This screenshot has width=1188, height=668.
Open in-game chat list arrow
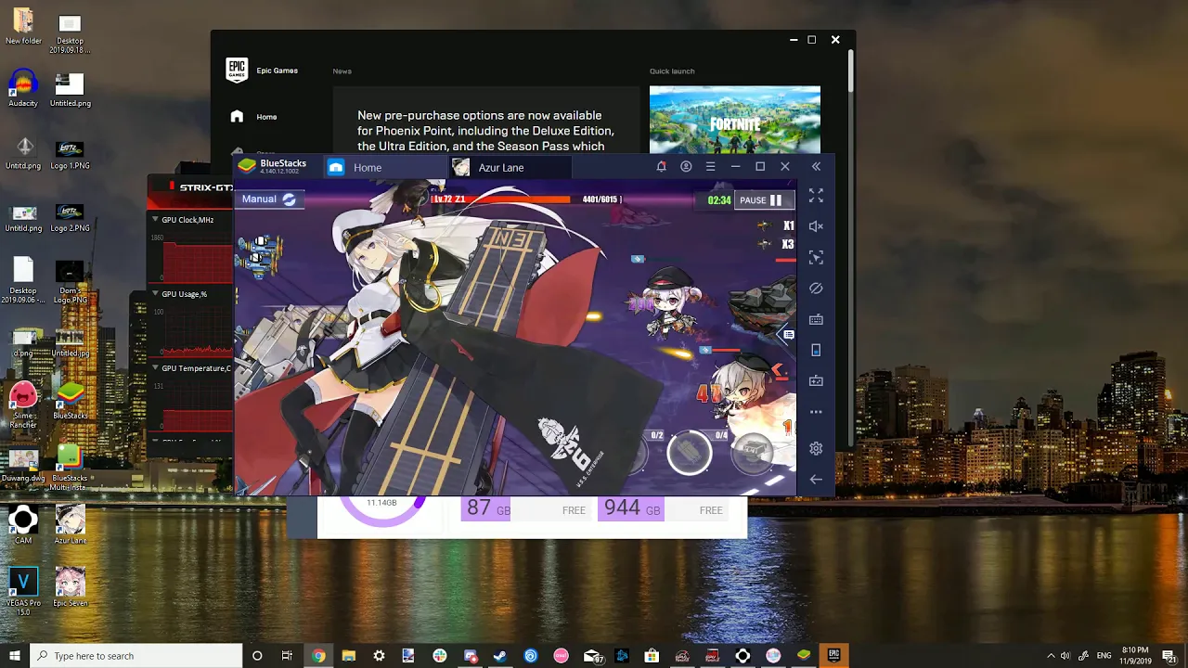[x=787, y=335]
